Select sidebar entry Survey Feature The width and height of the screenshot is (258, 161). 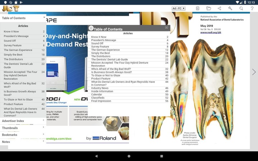(24, 45)
